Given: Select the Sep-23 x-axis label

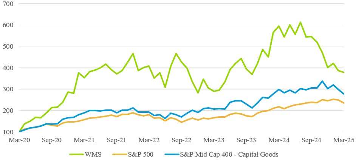Looking at the screenshot, I should [x=247, y=140].
